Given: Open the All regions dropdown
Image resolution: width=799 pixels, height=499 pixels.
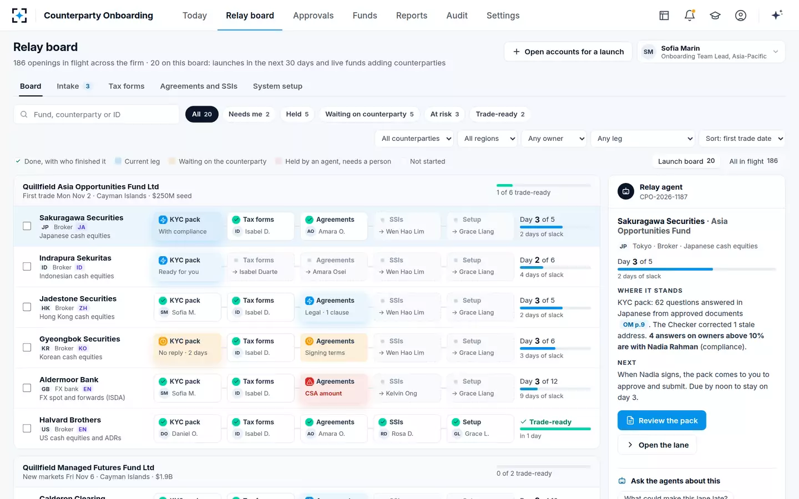Looking at the screenshot, I should click(488, 139).
